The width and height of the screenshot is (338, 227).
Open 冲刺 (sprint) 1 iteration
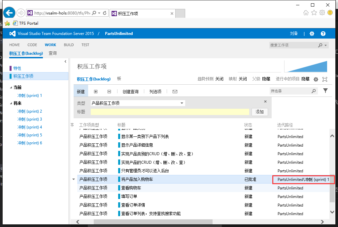(29, 96)
